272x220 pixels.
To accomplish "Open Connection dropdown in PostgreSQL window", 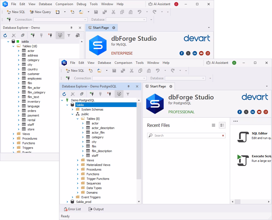I will point(144,78).
